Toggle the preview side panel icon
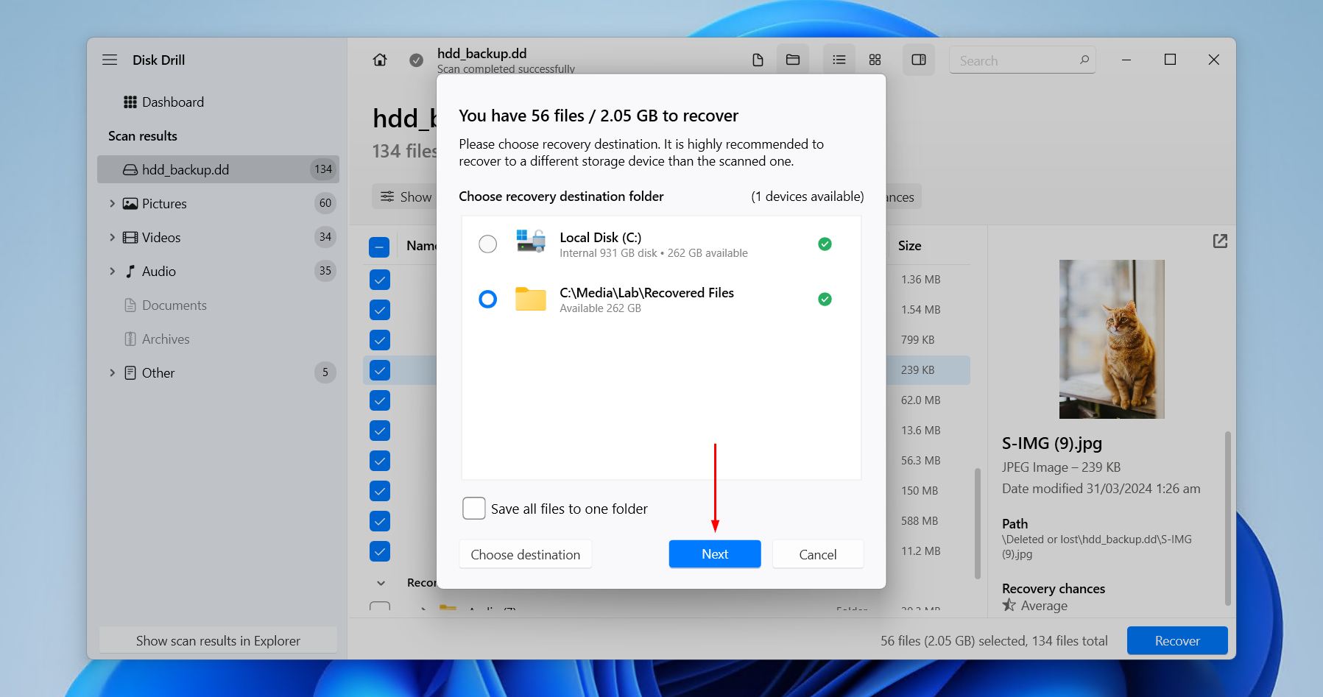This screenshot has height=697, width=1323. pyautogui.click(x=918, y=60)
